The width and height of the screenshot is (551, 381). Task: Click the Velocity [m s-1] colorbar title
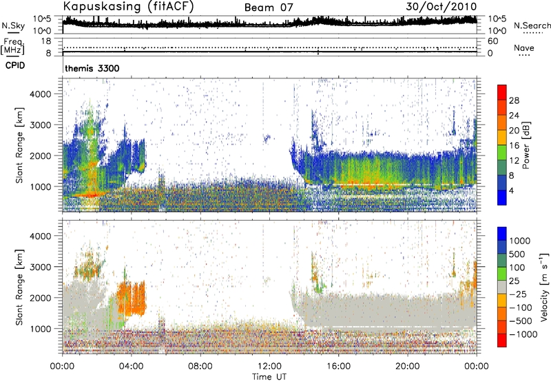click(544, 287)
